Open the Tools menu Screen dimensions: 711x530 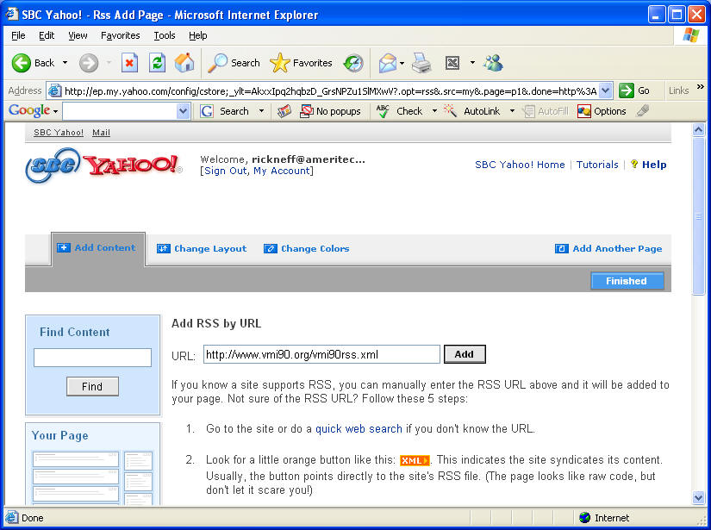pyautogui.click(x=164, y=35)
